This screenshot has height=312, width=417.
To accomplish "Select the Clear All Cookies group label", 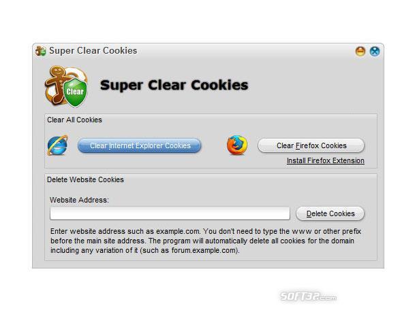I will tap(74, 120).
